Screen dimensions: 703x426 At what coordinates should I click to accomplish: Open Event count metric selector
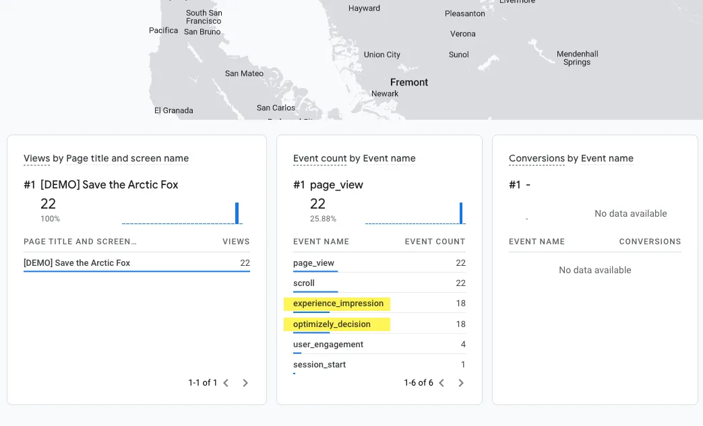point(319,158)
